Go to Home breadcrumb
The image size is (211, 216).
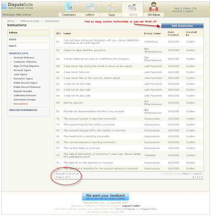11,21
